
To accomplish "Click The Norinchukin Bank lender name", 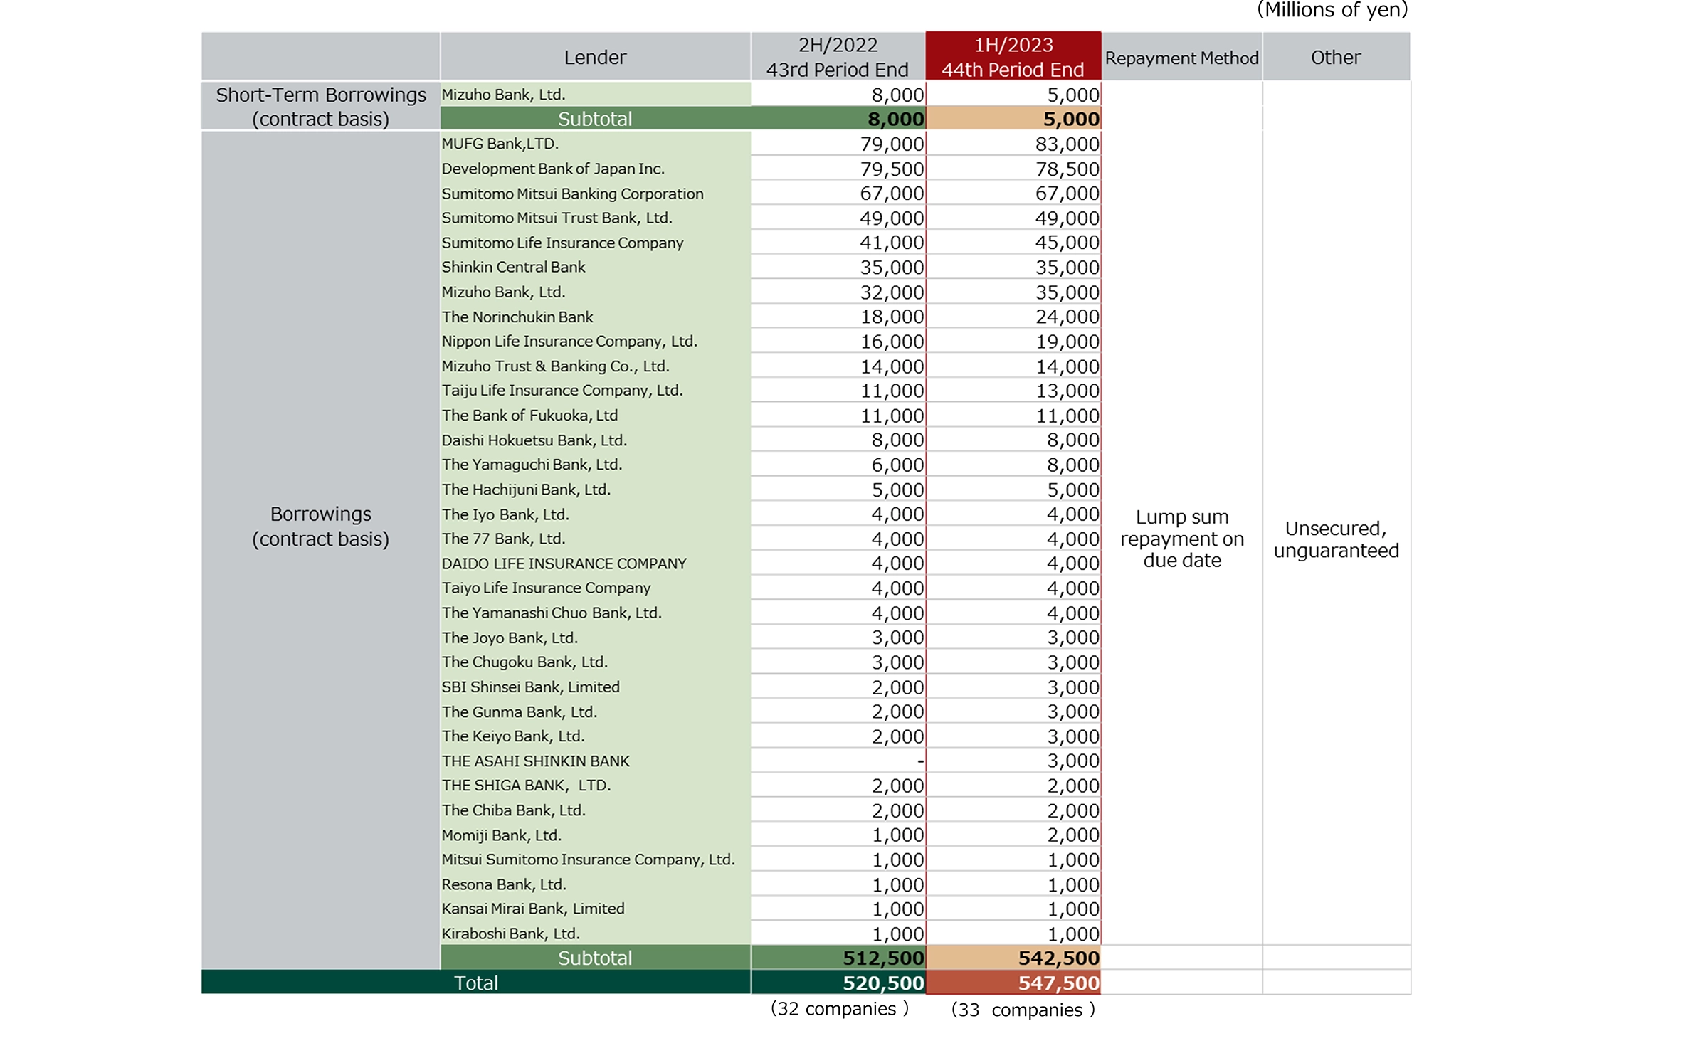I will (x=517, y=317).
